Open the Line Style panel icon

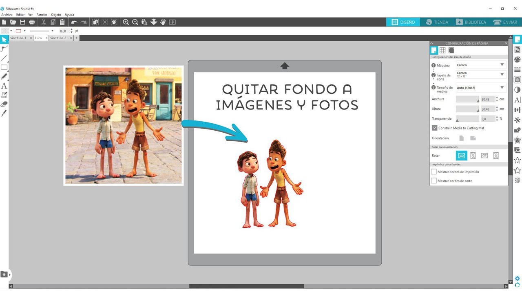coord(517,70)
